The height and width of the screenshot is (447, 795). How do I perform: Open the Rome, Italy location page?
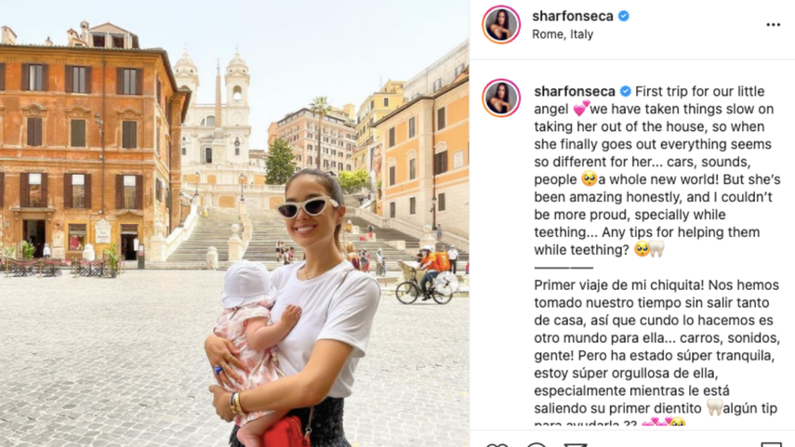[x=563, y=34]
